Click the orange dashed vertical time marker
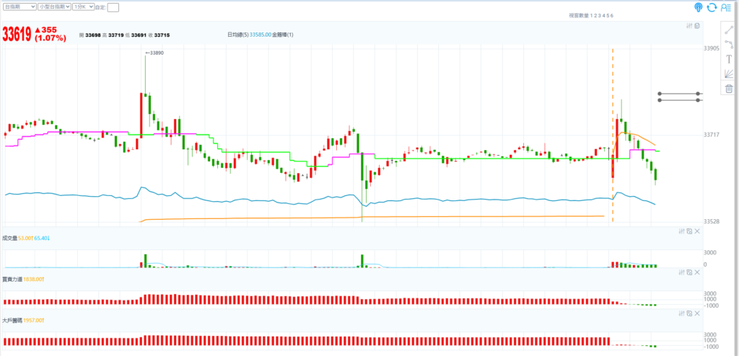Screen dimensions: 739x356 pos(613,108)
